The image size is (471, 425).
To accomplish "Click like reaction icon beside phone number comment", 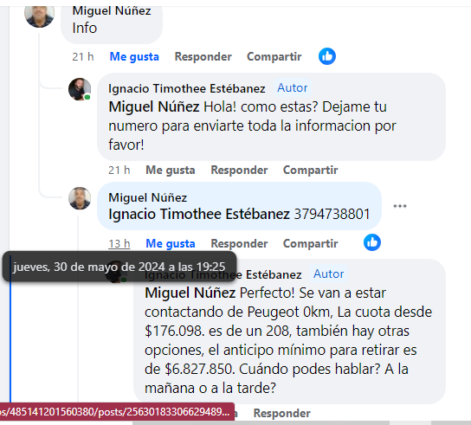I will pyautogui.click(x=372, y=242).
